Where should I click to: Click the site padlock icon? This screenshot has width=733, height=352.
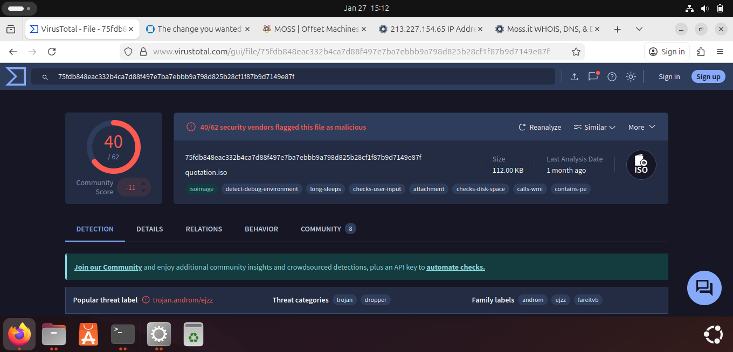click(x=143, y=52)
